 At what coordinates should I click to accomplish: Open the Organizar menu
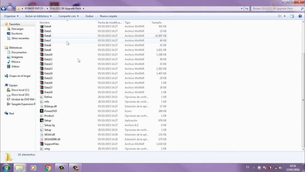[x=11, y=16]
